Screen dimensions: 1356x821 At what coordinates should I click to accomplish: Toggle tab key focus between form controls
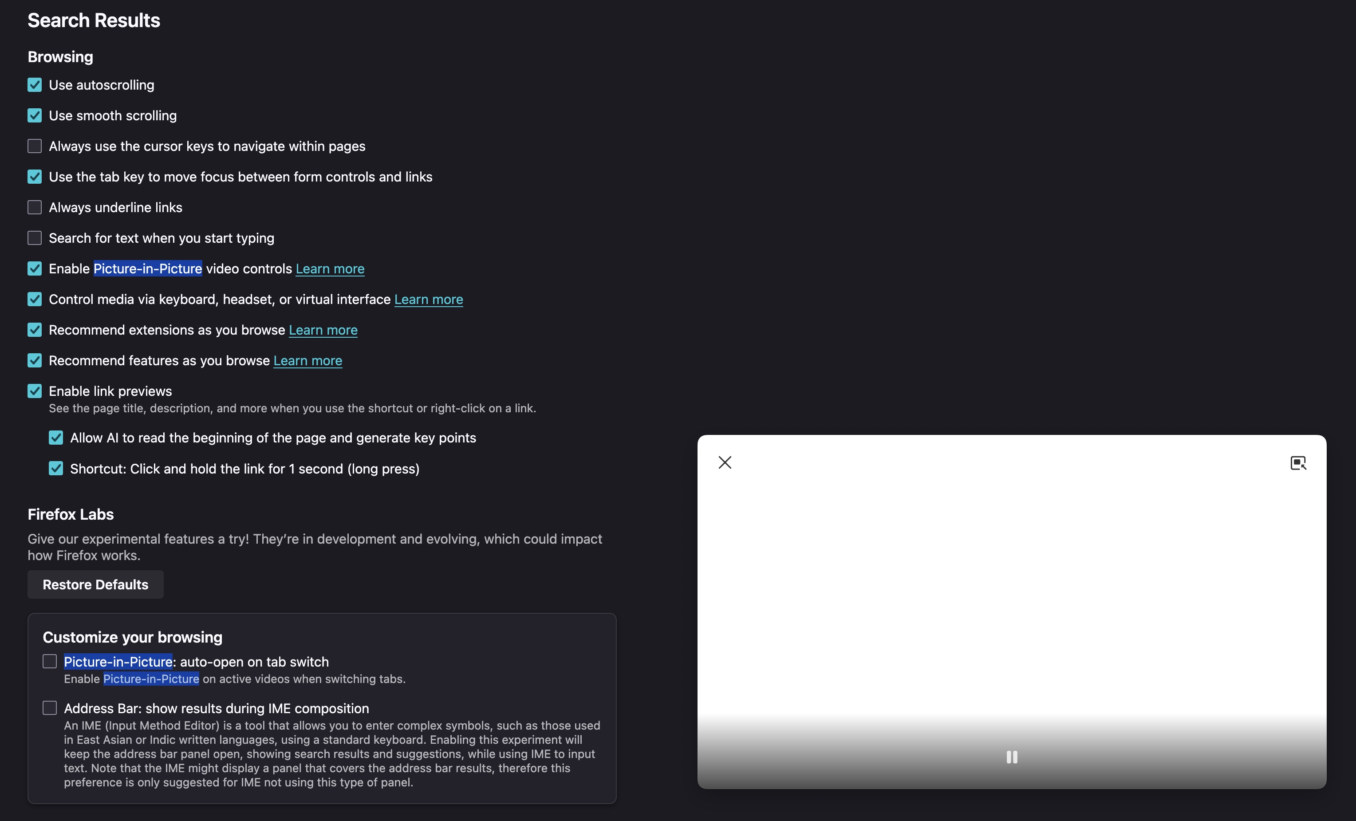35,177
